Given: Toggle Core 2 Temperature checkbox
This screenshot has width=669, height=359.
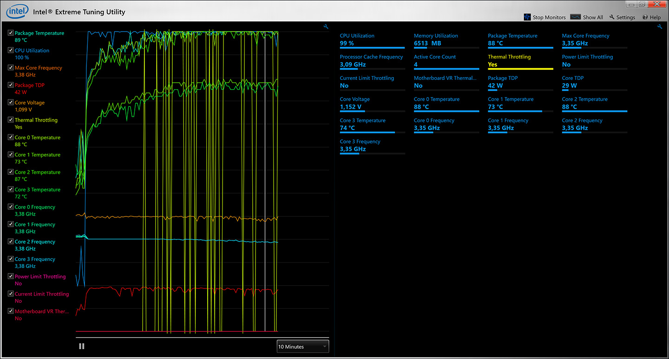Looking at the screenshot, I should [11, 172].
